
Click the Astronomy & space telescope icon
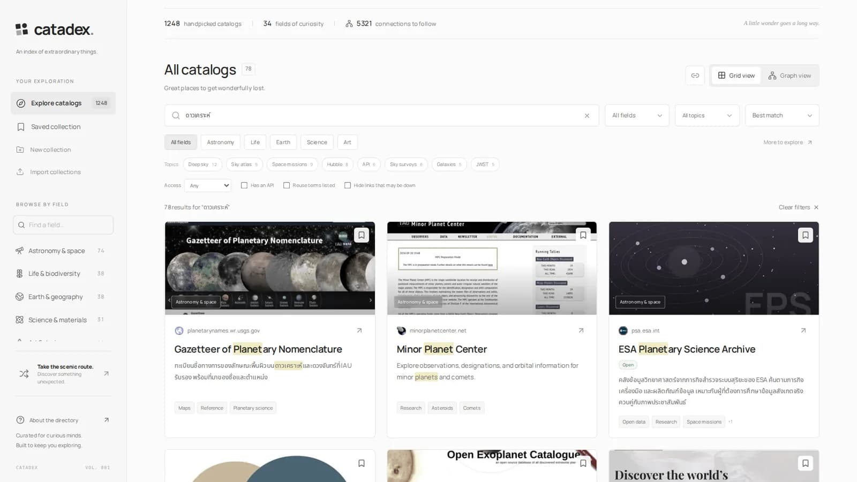[x=20, y=251]
